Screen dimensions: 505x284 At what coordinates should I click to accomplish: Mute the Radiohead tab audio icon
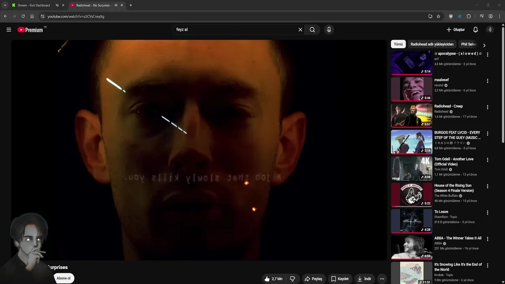(116, 5)
